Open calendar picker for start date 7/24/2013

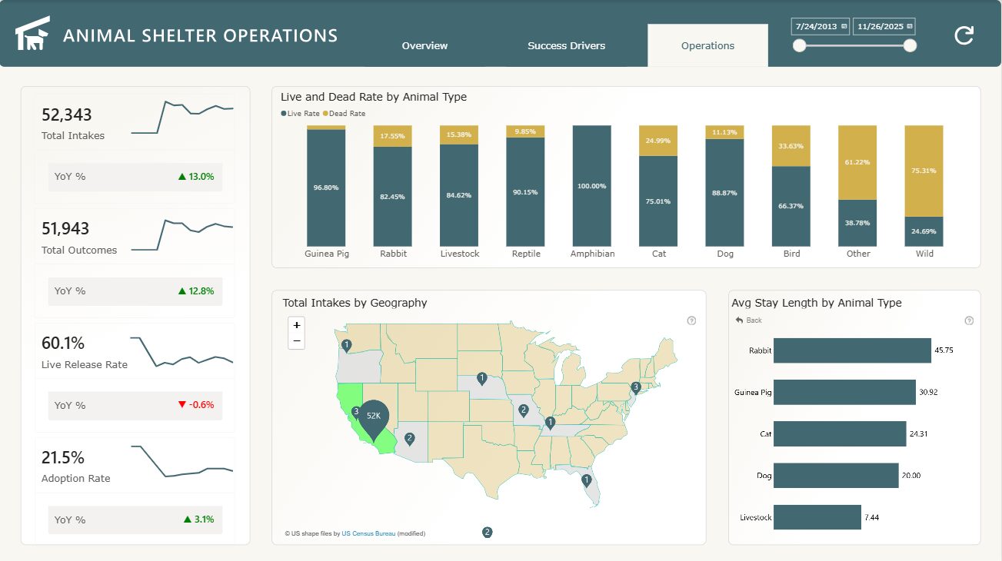click(844, 26)
